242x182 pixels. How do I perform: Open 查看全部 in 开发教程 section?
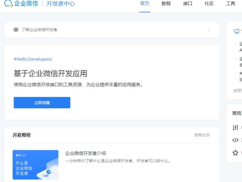[202, 135]
